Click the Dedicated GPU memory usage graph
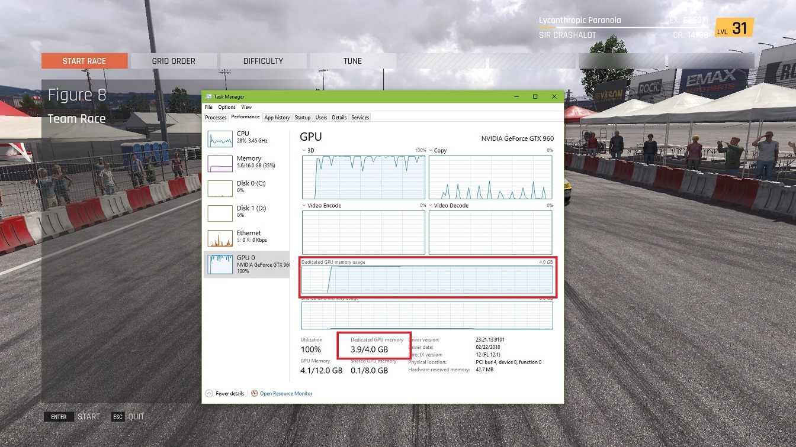This screenshot has width=796, height=447. [x=427, y=280]
